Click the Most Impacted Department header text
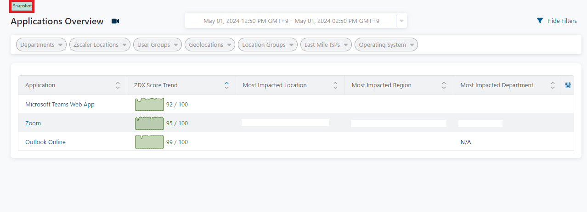 [497, 85]
